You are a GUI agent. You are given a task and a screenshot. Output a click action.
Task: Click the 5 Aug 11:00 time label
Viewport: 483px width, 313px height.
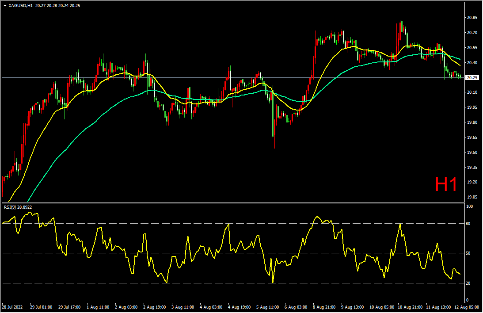point(268,307)
